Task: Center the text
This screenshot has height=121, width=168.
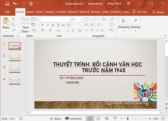Action: (x=92, y=30)
